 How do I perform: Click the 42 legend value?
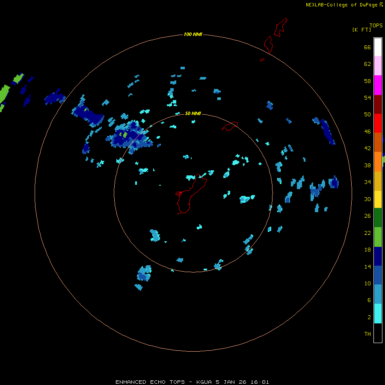coord(367,148)
